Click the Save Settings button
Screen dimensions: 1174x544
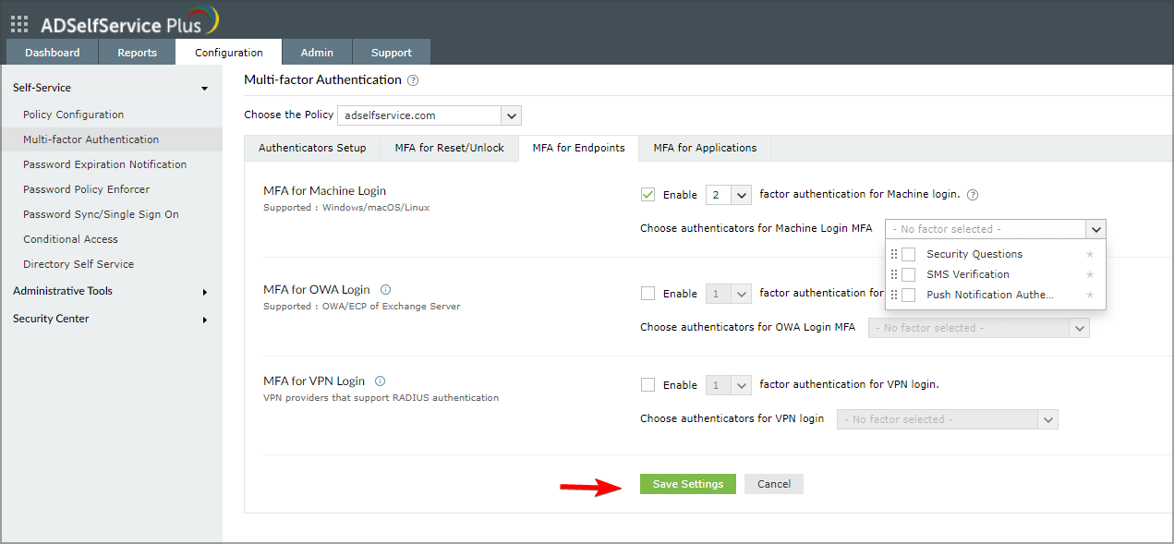(x=687, y=484)
